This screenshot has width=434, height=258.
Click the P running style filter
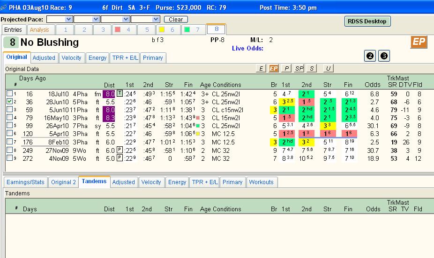tap(286, 68)
